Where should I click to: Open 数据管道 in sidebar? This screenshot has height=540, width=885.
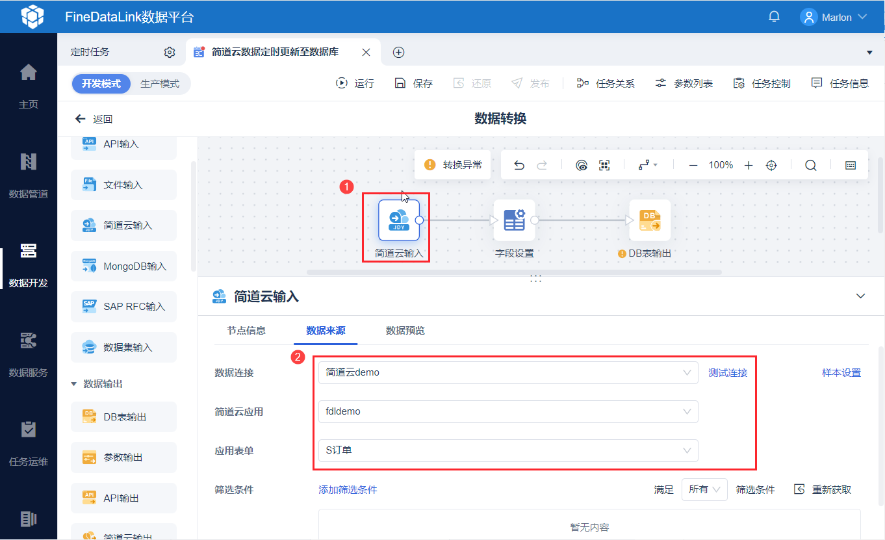[x=29, y=175]
